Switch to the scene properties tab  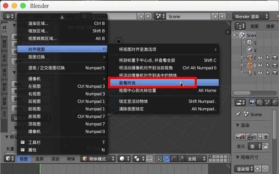pos(267,102)
